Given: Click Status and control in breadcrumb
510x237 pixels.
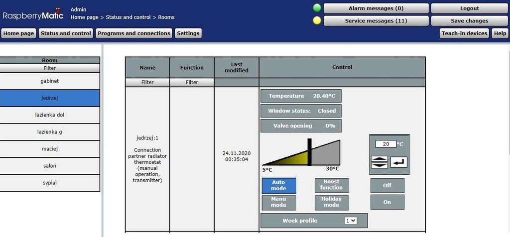Looking at the screenshot, I should click(x=128, y=17).
